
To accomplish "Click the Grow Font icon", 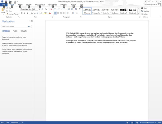I will (39, 9).
